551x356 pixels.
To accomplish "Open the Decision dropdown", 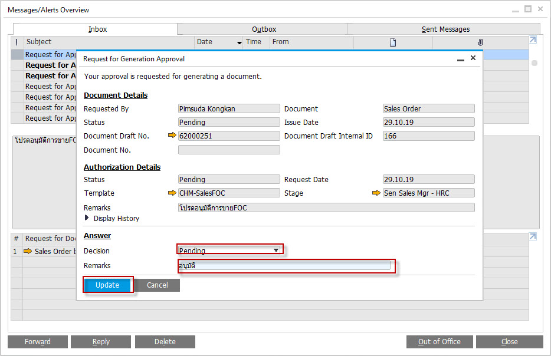I will (276, 250).
